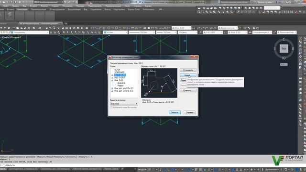Select ISO-25 in the styles list
Screen dimensions: 306x172
click(117, 70)
